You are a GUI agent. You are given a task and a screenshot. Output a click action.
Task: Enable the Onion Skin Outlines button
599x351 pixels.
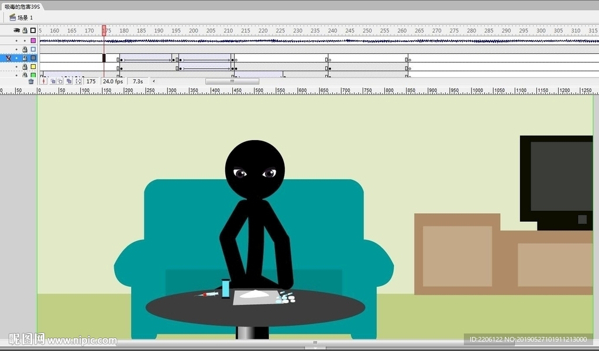tap(60, 81)
